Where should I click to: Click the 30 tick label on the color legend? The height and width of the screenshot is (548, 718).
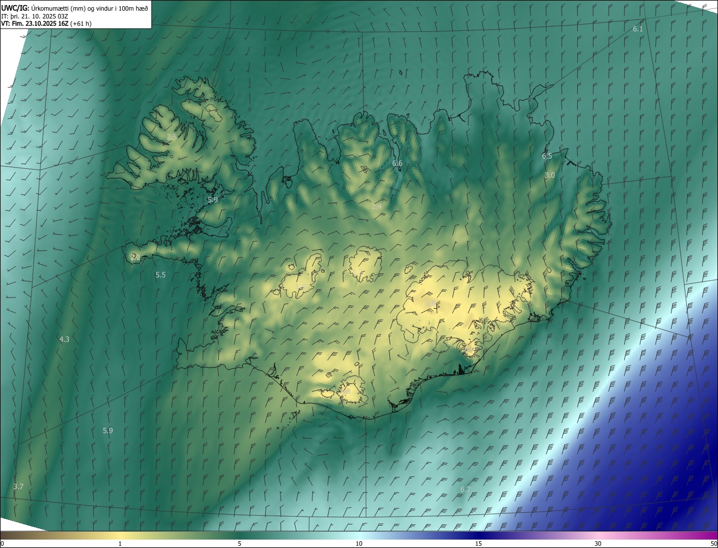pyautogui.click(x=598, y=544)
